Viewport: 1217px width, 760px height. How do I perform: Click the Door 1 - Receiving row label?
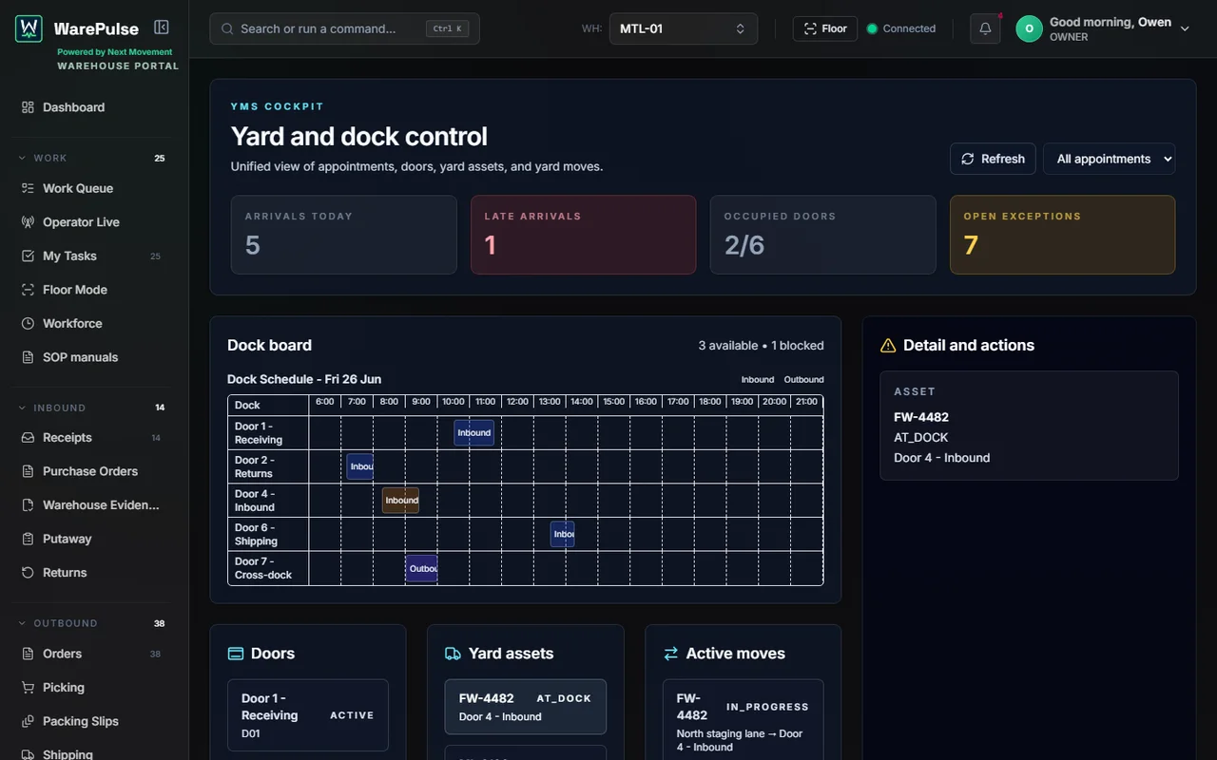[x=259, y=433]
